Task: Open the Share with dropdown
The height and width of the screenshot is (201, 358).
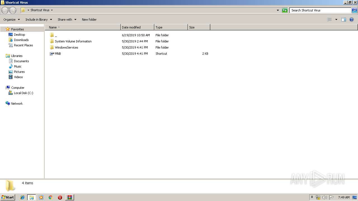Action: pos(67,20)
